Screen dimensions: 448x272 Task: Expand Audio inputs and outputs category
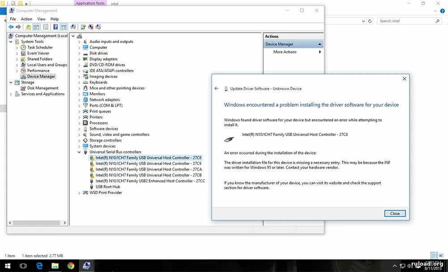coord(79,42)
